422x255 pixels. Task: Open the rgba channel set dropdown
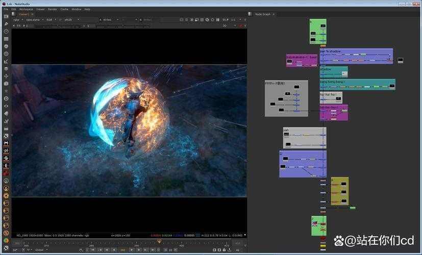pos(18,20)
